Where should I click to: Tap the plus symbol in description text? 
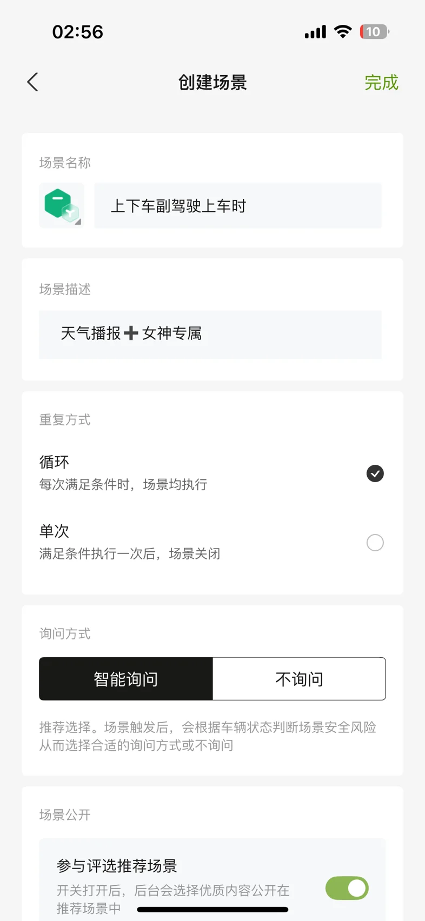[131, 333]
